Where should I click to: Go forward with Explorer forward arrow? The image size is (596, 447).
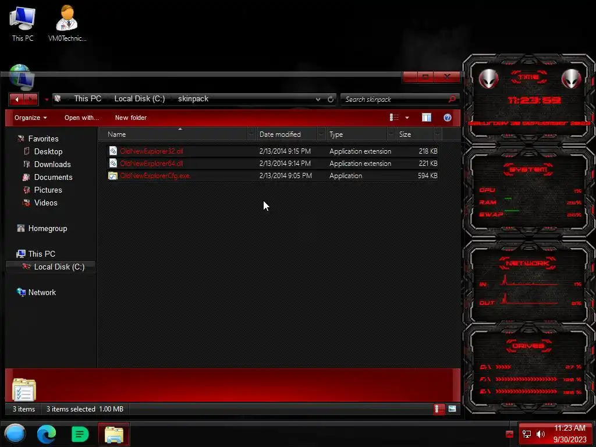pos(31,99)
